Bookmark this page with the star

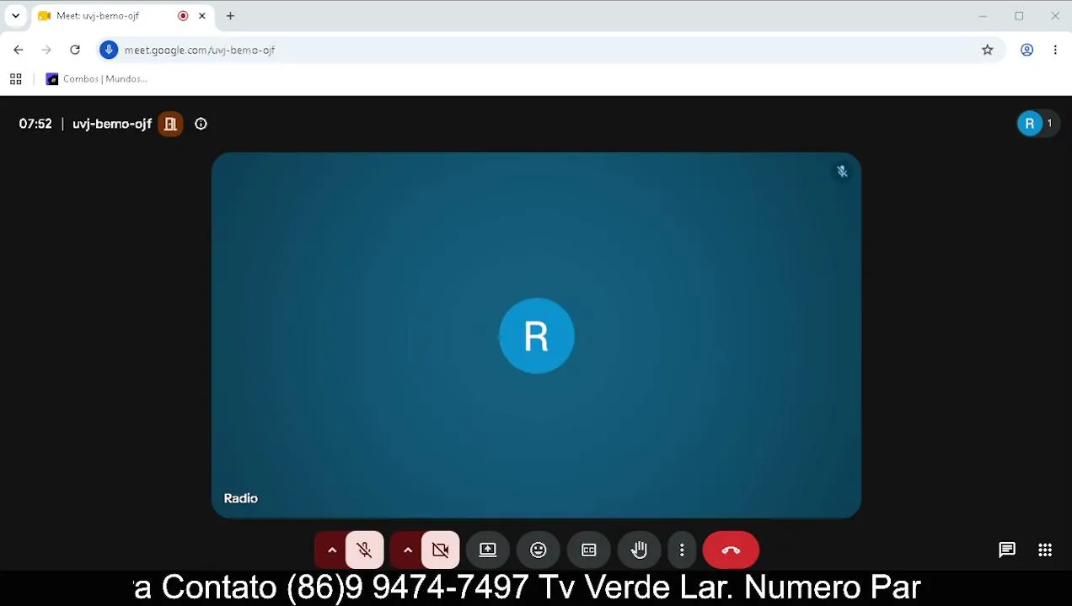coord(988,50)
